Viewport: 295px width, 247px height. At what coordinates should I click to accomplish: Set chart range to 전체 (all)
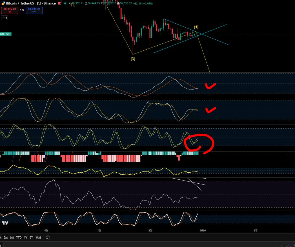pos(38,238)
